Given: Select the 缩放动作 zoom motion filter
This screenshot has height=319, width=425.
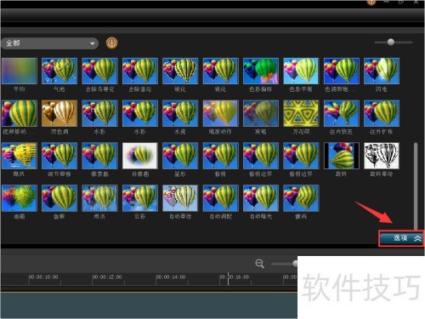Looking at the screenshot, I should pos(221,113).
